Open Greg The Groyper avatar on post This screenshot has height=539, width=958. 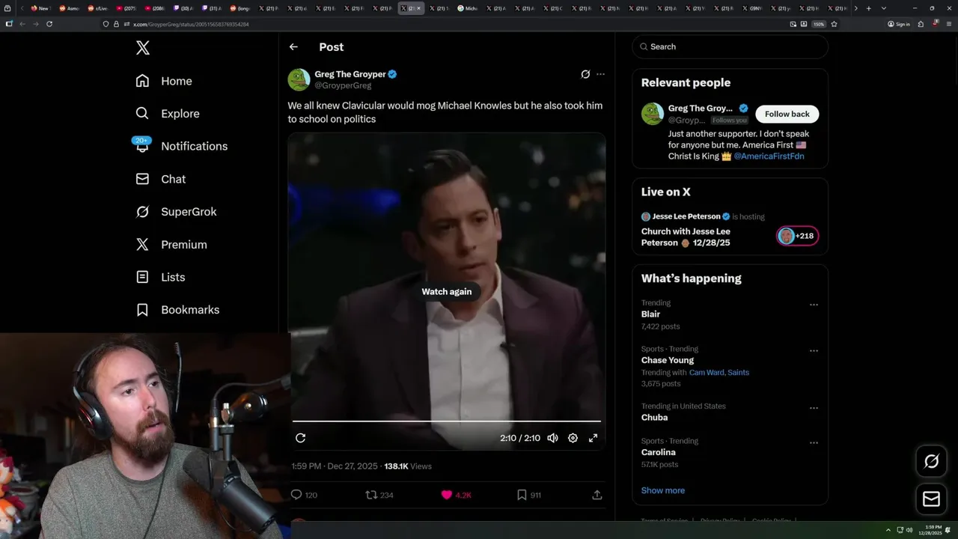pos(299,79)
